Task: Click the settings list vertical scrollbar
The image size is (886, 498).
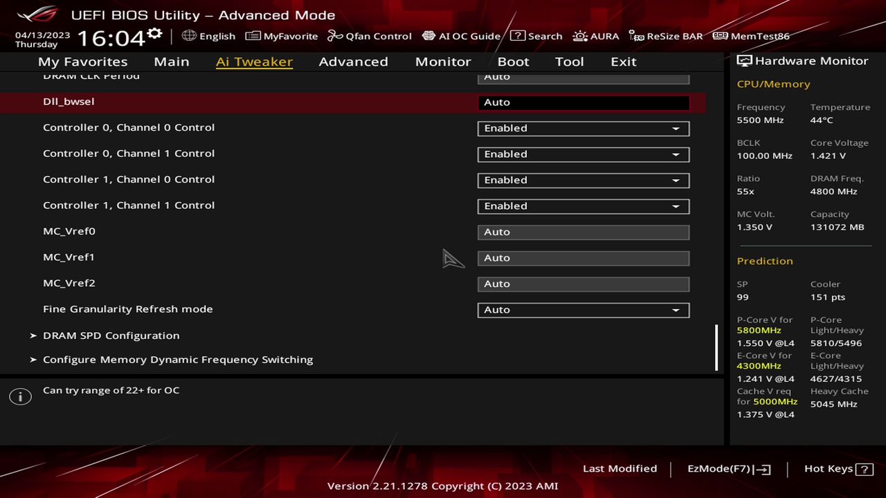Action: (716, 348)
